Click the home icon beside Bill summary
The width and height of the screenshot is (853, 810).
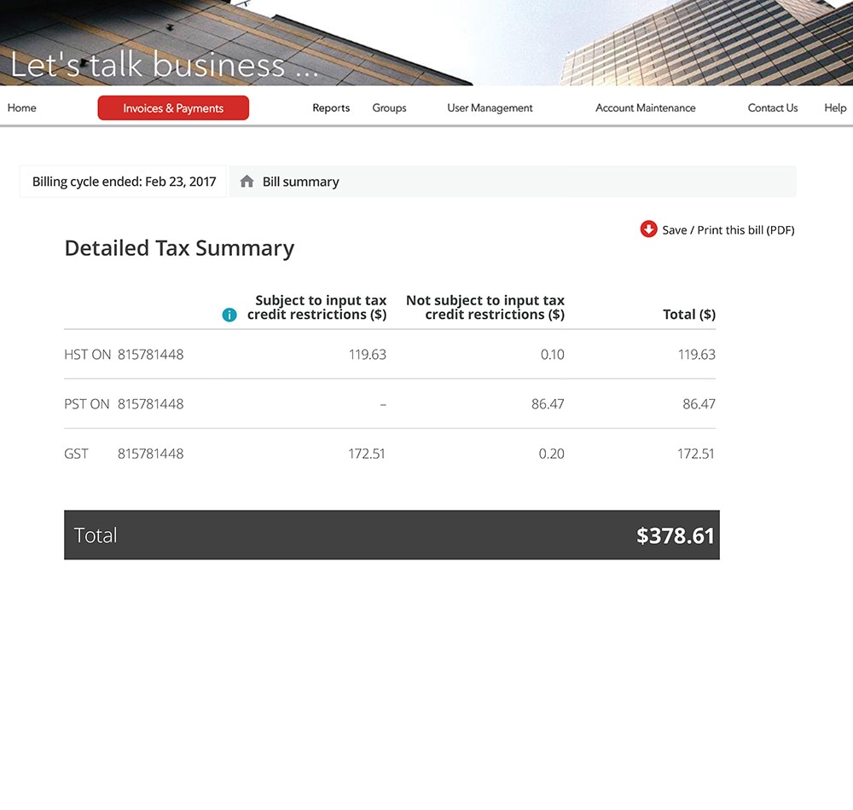[247, 182]
